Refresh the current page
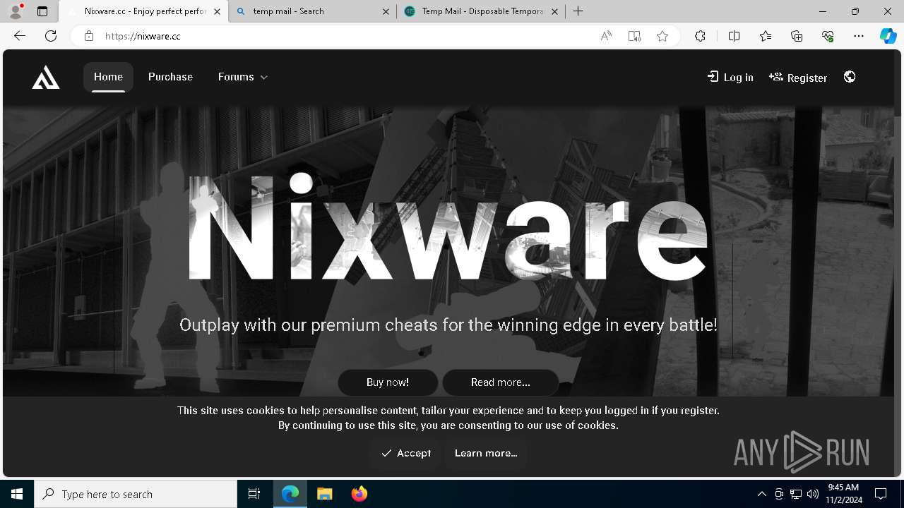The height and width of the screenshot is (508, 904). tap(51, 36)
